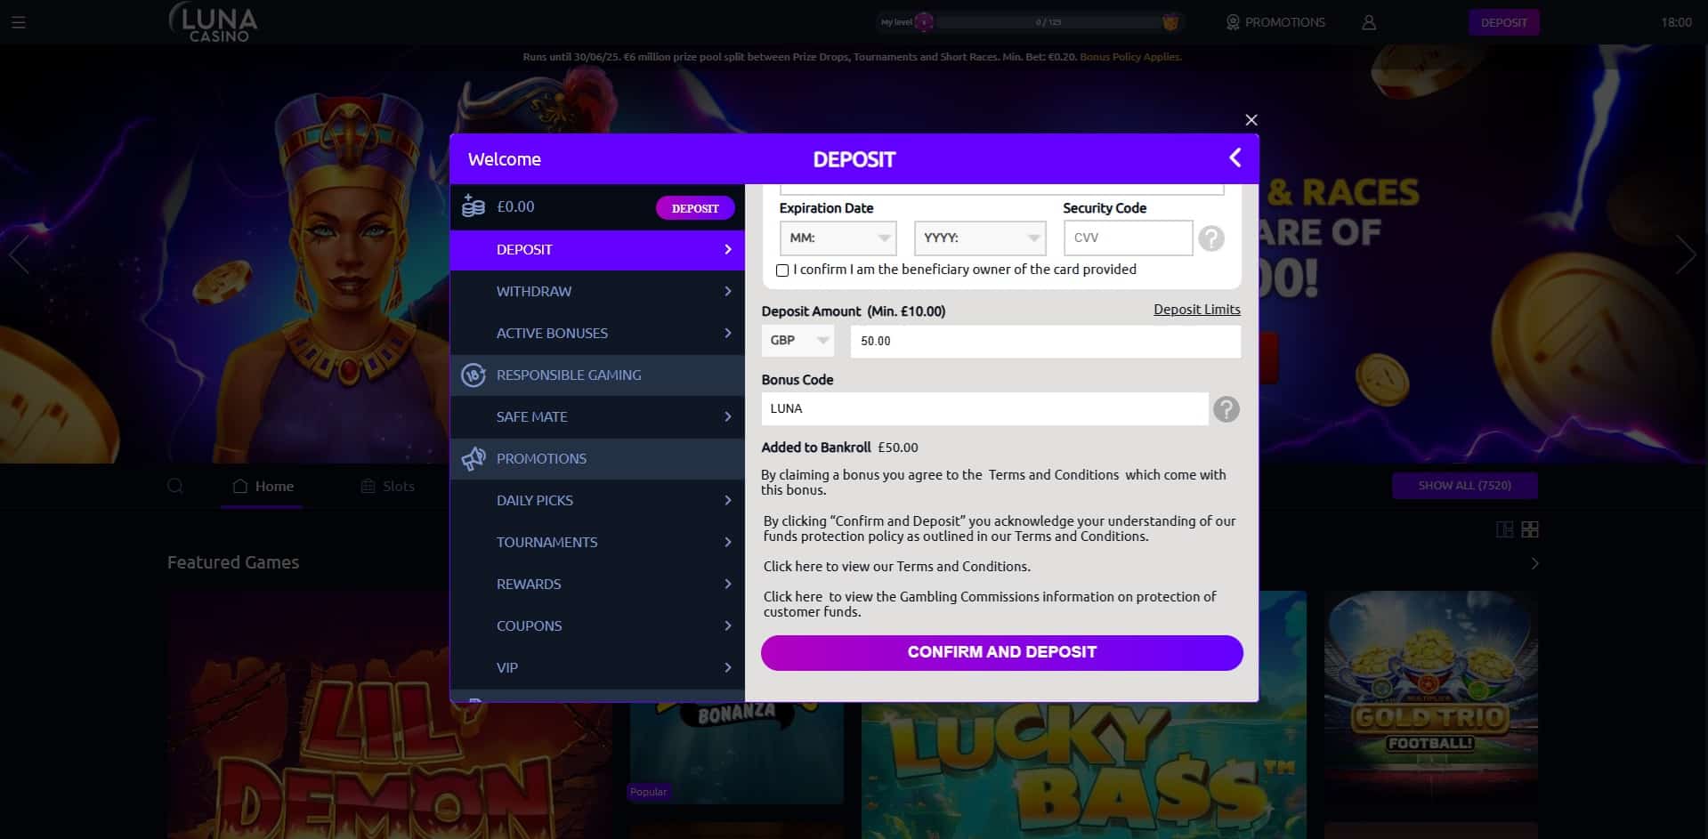Screen dimensions: 1708x839
Task: Go to previous banner slide arrow
Action: 19,255
